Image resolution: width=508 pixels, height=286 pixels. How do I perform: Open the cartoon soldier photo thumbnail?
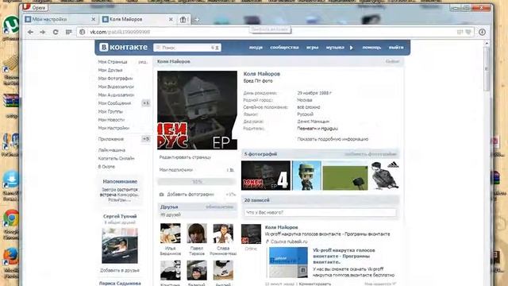pyautogui.click(x=307, y=176)
